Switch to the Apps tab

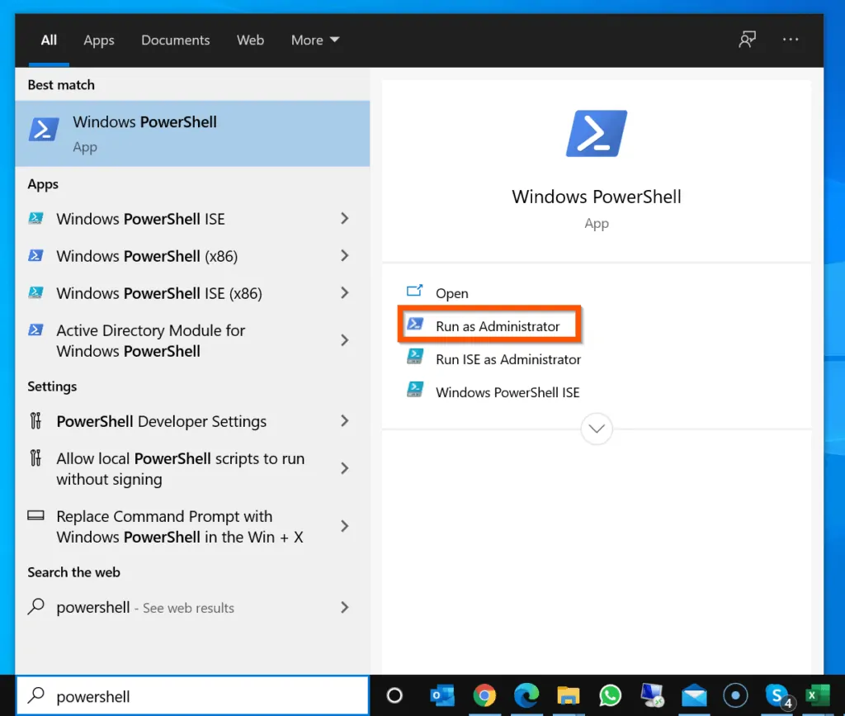point(98,40)
